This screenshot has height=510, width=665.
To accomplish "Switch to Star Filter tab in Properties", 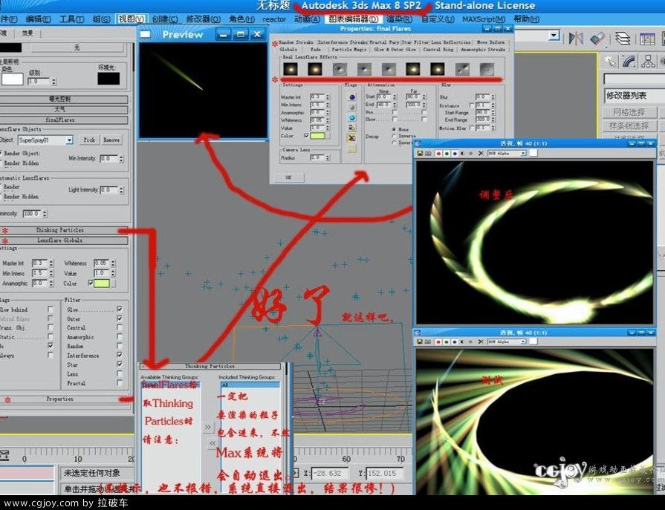I will [415, 42].
